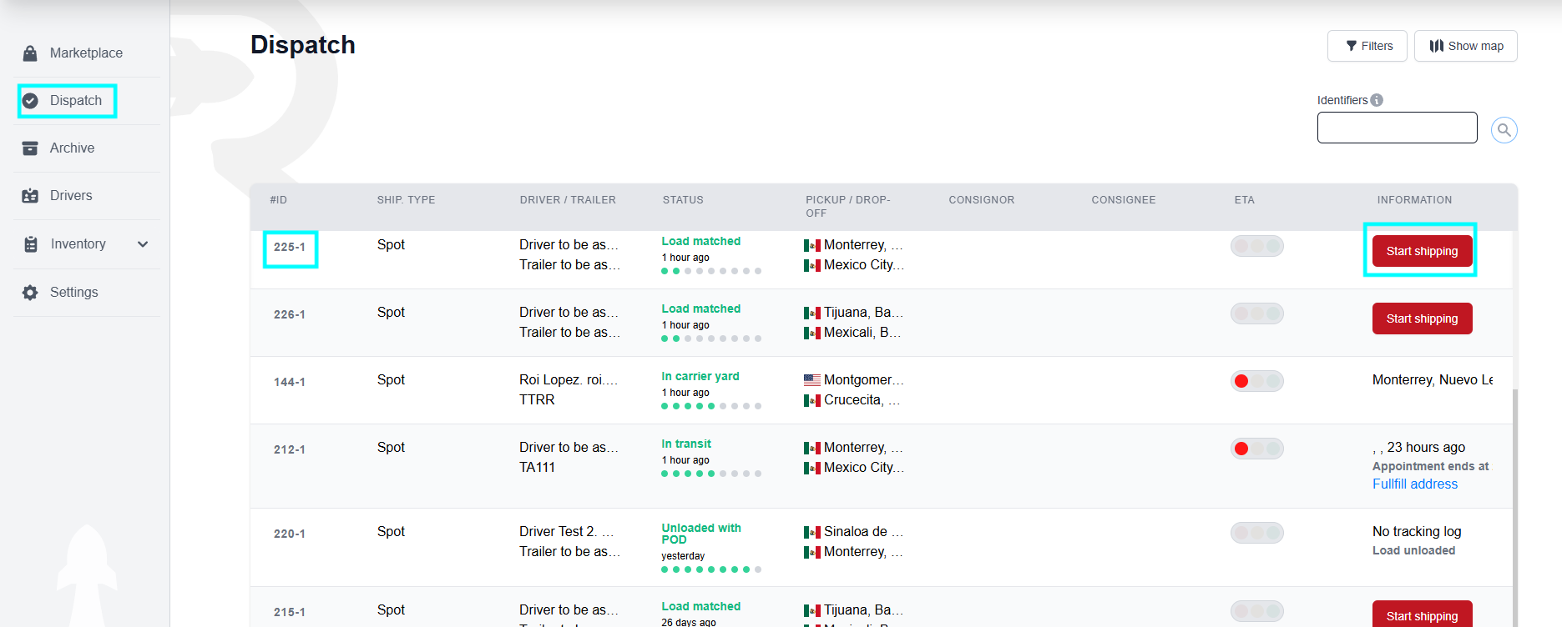Click progress dots for shipment 225-1

[x=711, y=271]
